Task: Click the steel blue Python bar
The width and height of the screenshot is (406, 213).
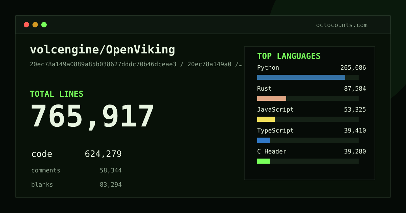Action: tap(301, 77)
